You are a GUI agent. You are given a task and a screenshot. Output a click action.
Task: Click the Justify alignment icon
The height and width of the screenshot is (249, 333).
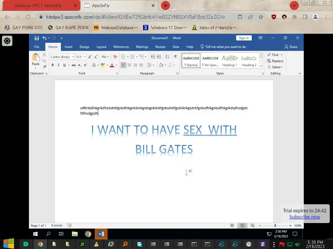pos(141,65)
